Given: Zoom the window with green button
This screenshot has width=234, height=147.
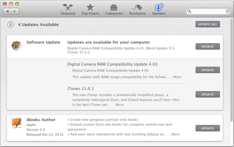Looking at the screenshot, I should (x=17, y=4).
